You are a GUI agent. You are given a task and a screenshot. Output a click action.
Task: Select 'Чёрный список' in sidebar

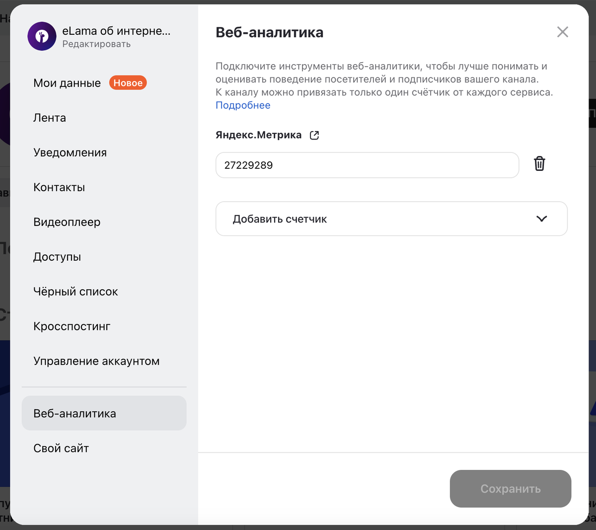point(75,292)
